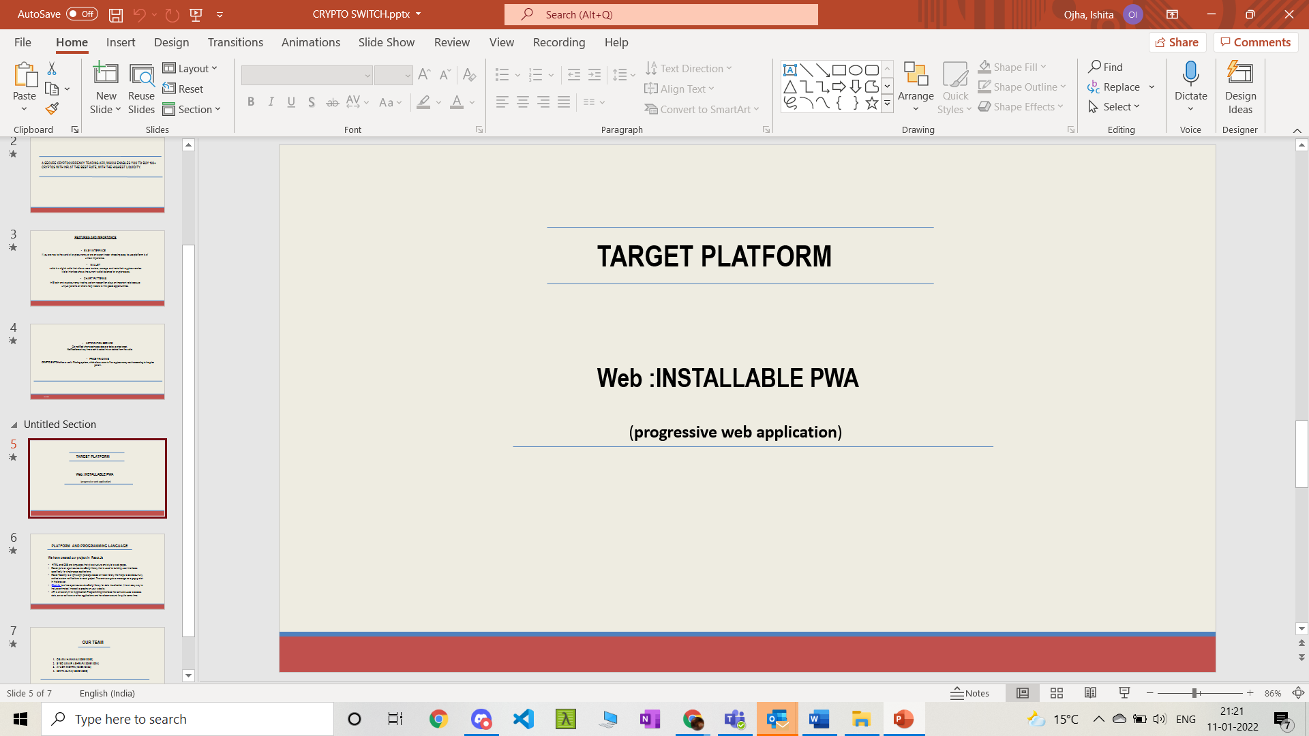
Task: Open the Replace dropdown arrow
Action: coord(1152,87)
